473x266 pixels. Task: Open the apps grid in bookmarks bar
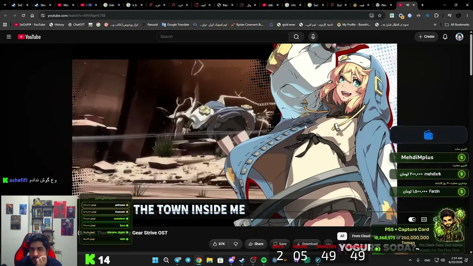point(5,25)
